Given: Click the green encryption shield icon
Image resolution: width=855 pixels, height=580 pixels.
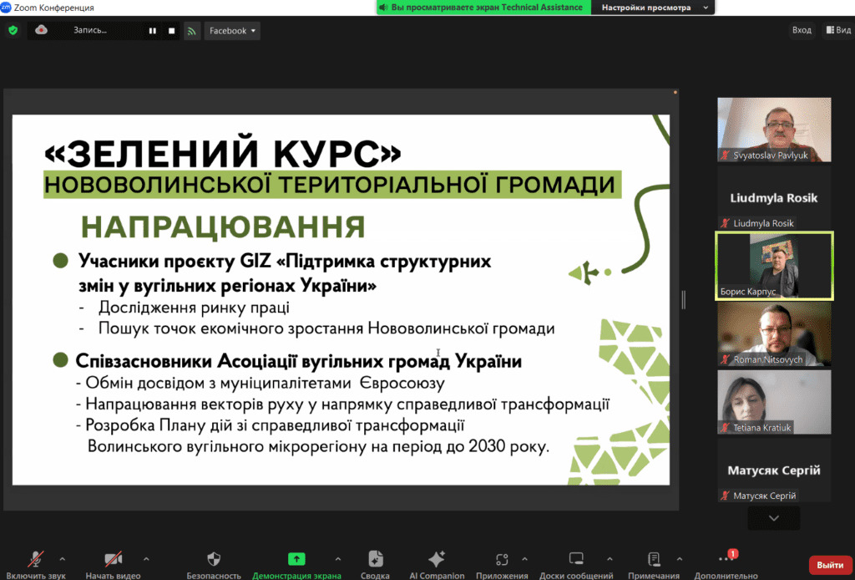Looking at the screenshot, I should [13, 31].
